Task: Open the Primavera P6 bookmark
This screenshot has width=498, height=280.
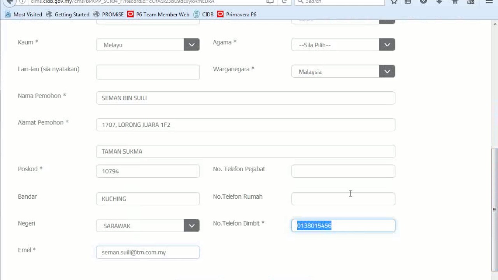Action: (237, 14)
